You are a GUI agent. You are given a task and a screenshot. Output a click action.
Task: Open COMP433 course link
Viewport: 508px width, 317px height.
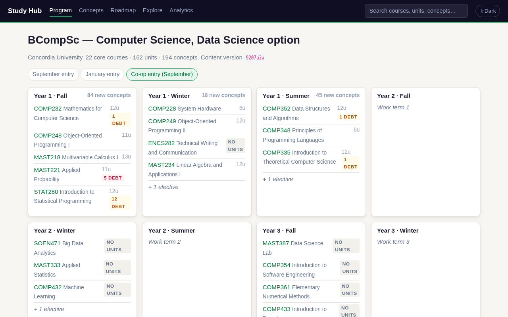click(x=277, y=309)
